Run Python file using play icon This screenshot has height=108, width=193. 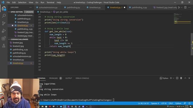pyautogui.click(x=179, y=7)
